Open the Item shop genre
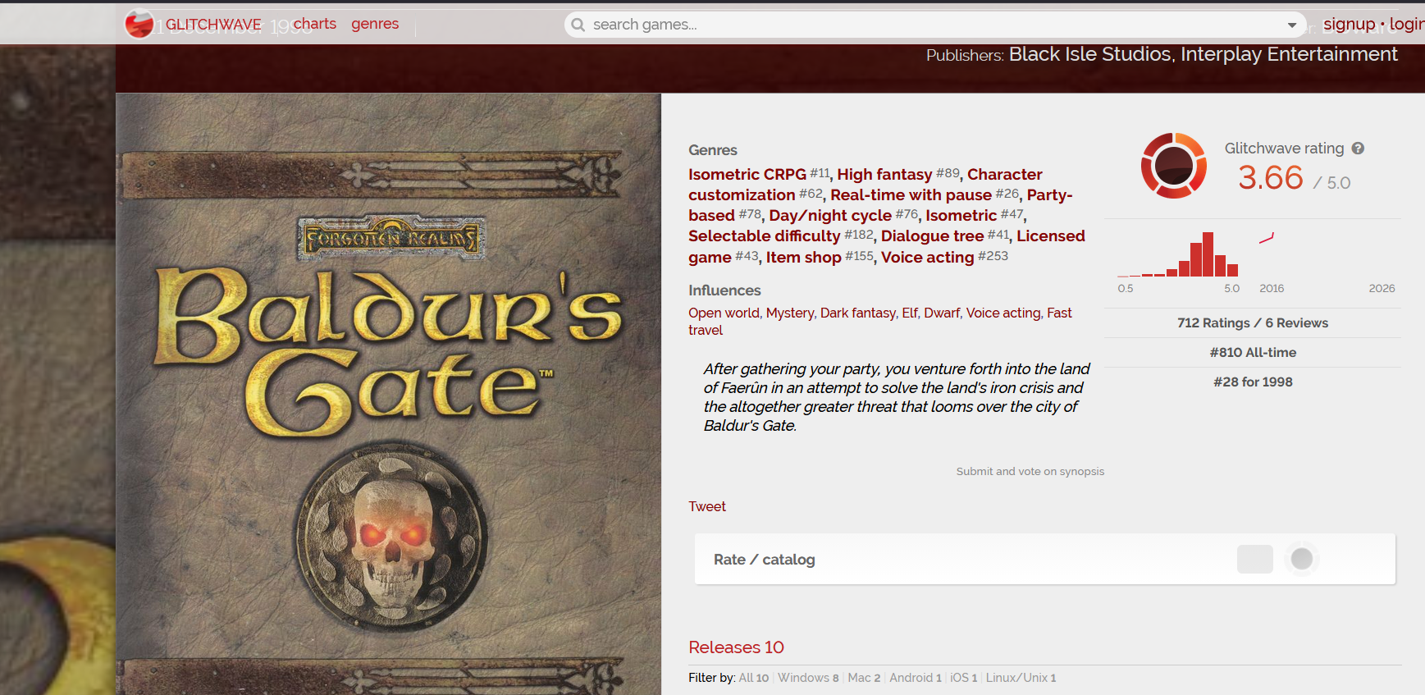Image resolution: width=1425 pixels, height=695 pixels. (804, 257)
